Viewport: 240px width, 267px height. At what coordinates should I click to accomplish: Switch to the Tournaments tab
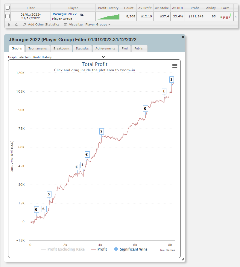(x=37, y=48)
